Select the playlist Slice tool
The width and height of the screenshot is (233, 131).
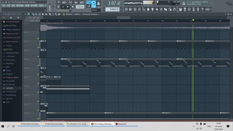[50, 14]
